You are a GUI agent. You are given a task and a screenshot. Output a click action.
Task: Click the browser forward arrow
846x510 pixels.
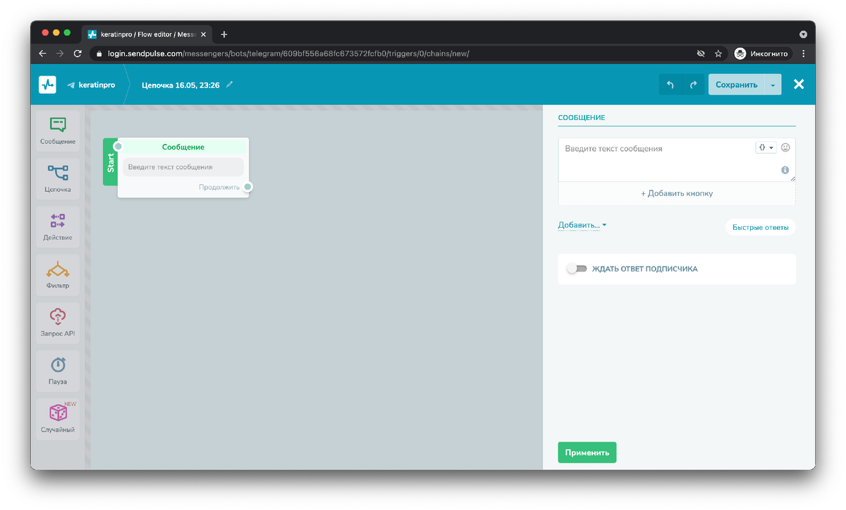60,54
